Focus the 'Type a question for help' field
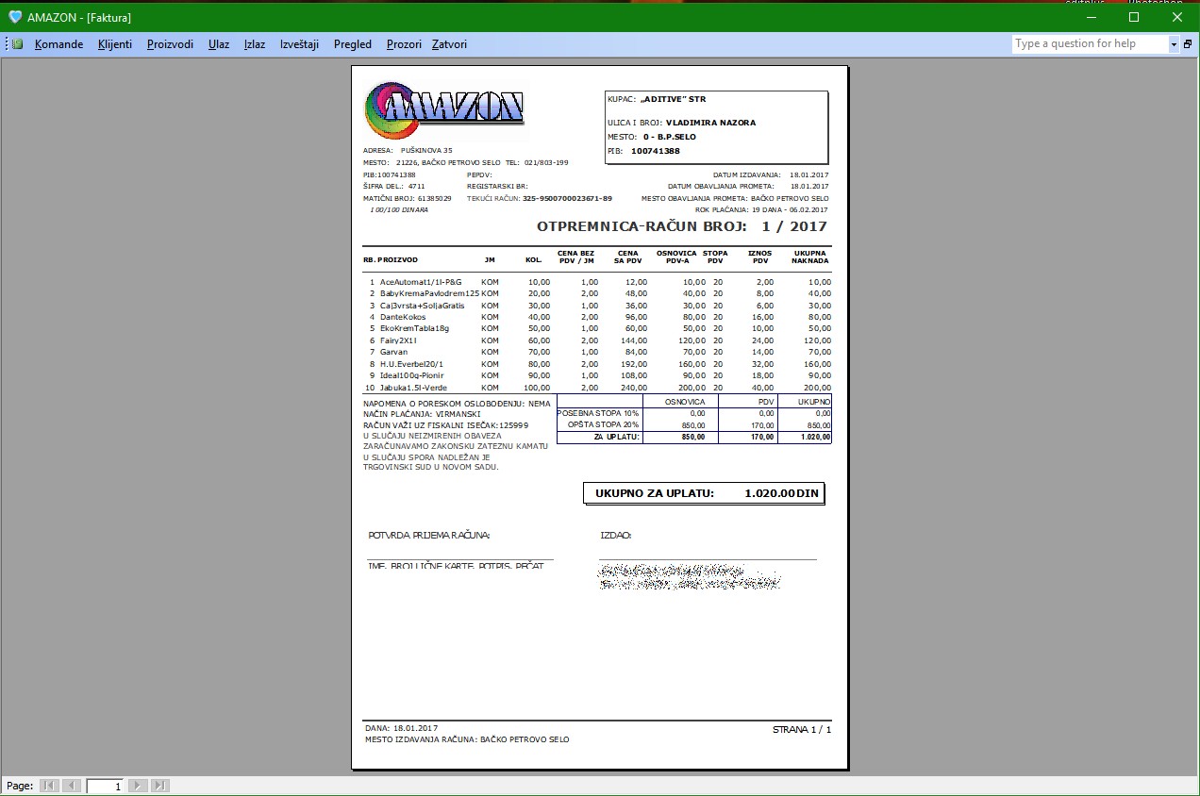 pos(1090,44)
